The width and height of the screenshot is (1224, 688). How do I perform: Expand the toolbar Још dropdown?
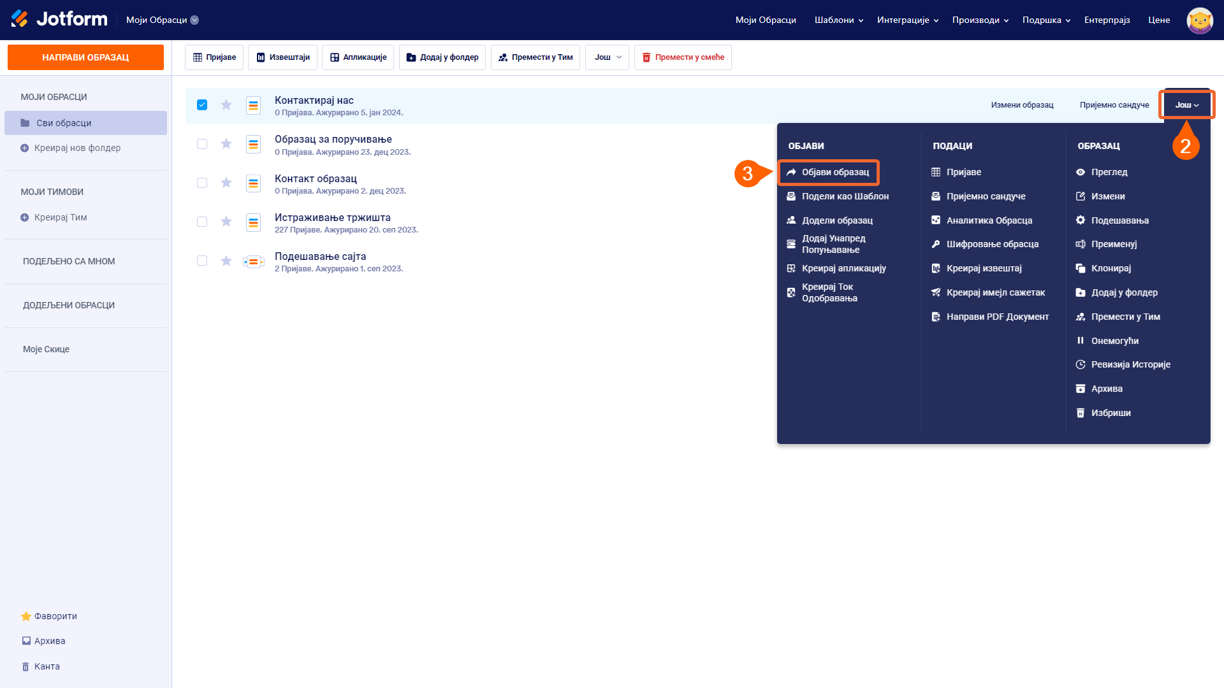pos(607,57)
